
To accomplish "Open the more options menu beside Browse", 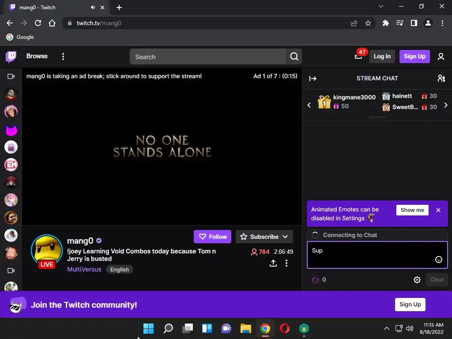I will tap(63, 56).
